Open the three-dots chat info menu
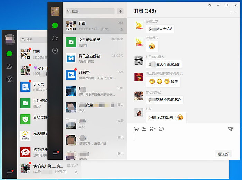242x180 pixels. (233, 12)
